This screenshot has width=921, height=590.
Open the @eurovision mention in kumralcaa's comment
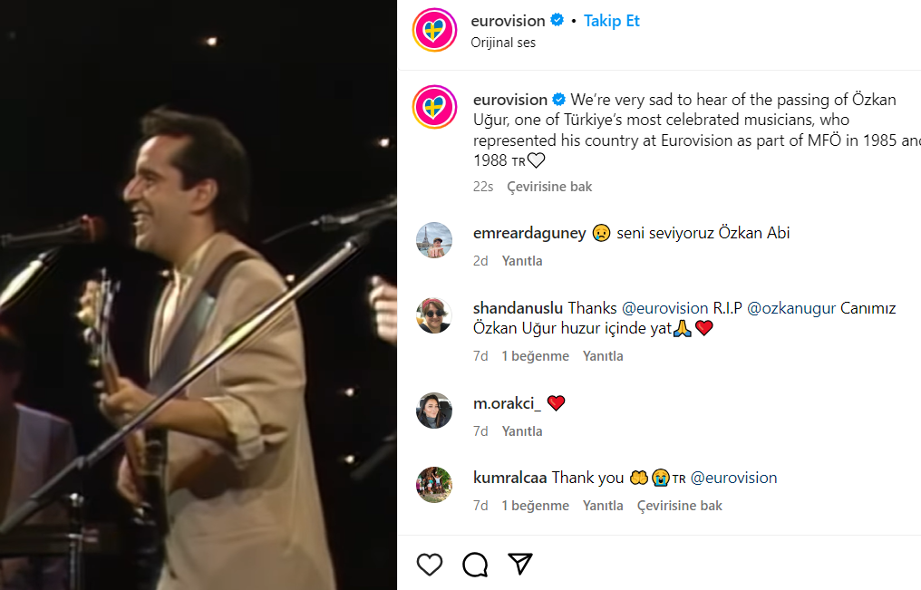point(734,477)
